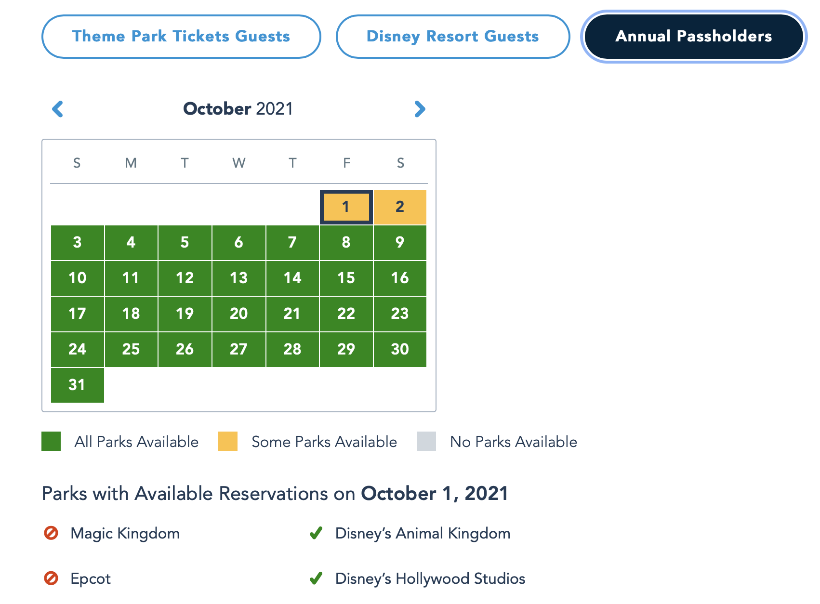Choose October 2 on the calendar
The image size is (820, 604).
(x=400, y=207)
